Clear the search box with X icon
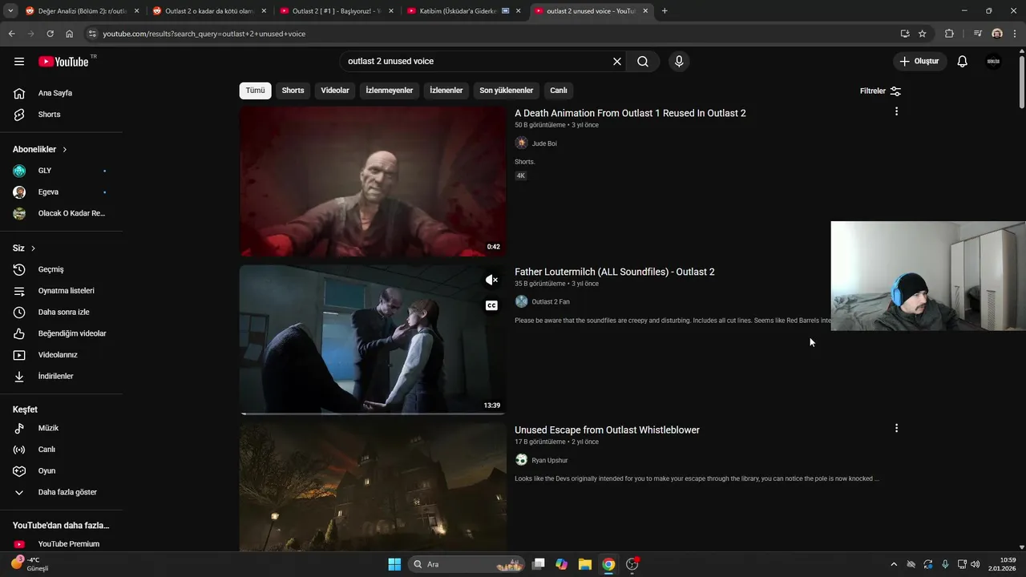The height and width of the screenshot is (577, 1026). click(x=617, y=62)
